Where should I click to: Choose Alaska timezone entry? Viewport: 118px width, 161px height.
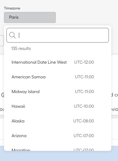click(58, 121)
